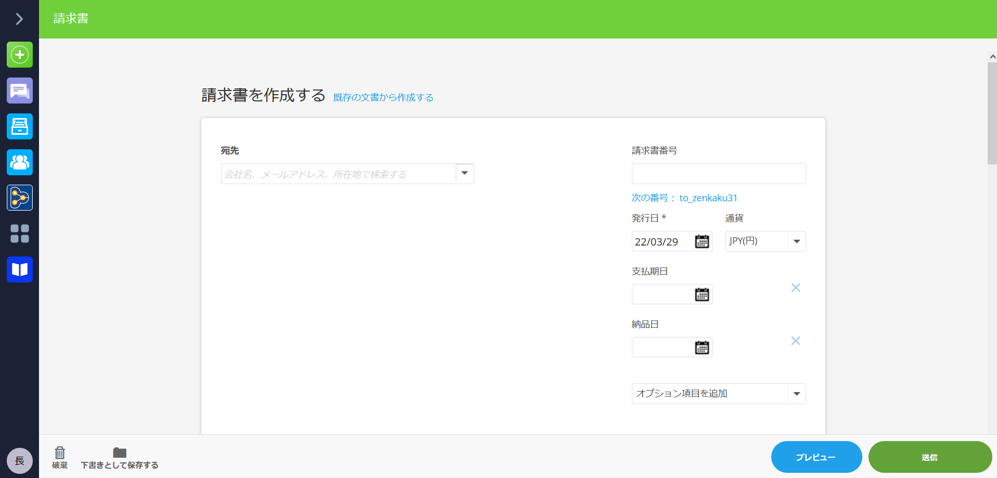Click the user avatar 長 at bottom left
The image size is (997, 478).
coord(20,461)
